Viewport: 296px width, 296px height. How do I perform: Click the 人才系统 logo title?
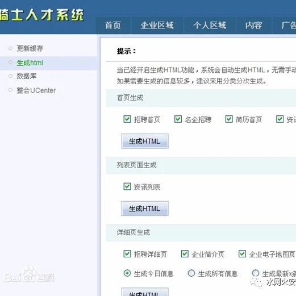point(42,15)
